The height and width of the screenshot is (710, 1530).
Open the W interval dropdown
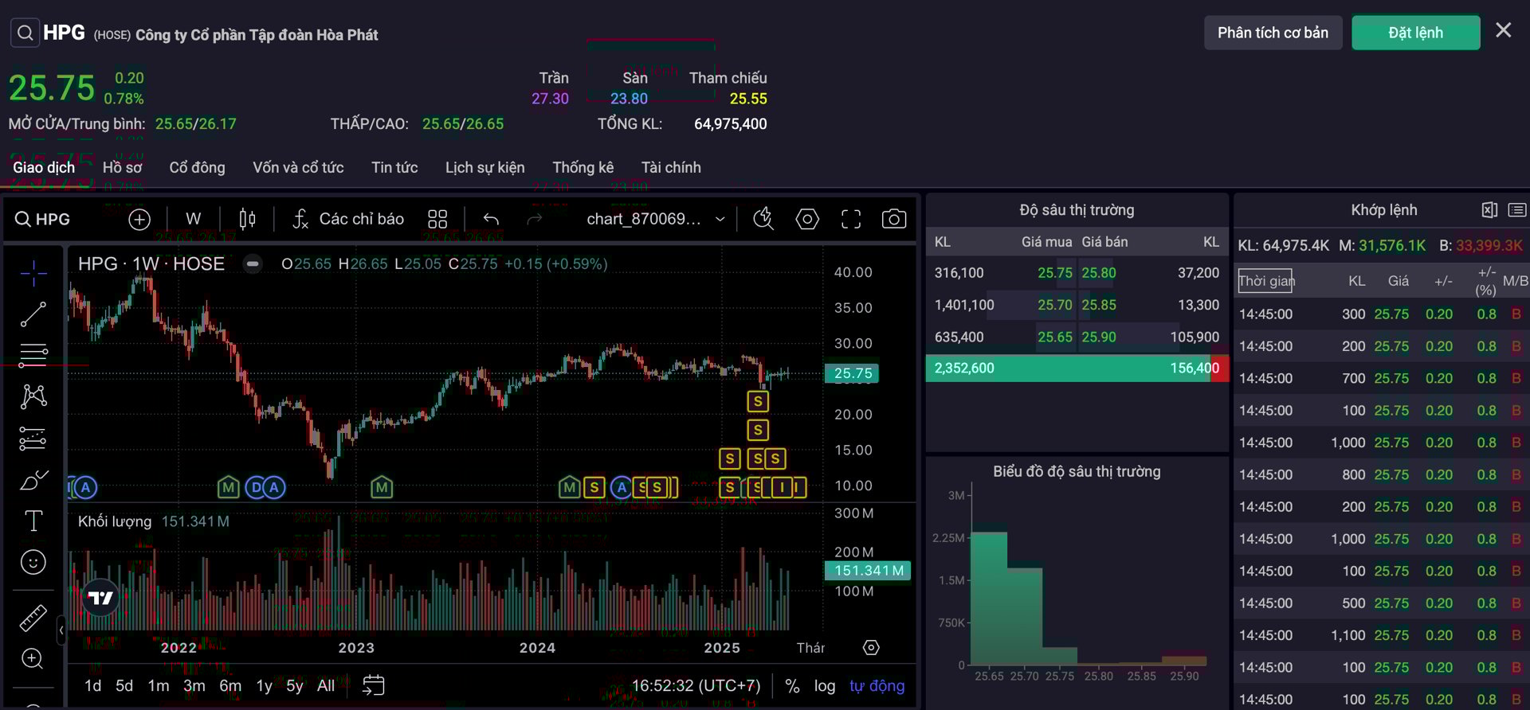coord(193,219)
